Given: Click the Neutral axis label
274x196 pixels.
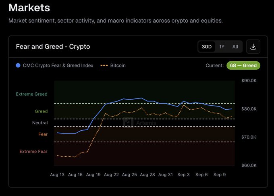Looking at the screenshot, I should tap(40, 123).
